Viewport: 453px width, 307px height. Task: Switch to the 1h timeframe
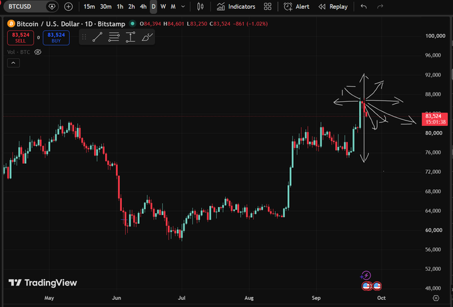tap(120, 7)
